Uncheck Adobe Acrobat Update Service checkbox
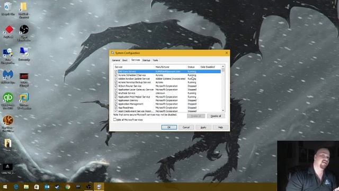Image resolution: width=339 pixels, height=191 pixels. point(116,79)
